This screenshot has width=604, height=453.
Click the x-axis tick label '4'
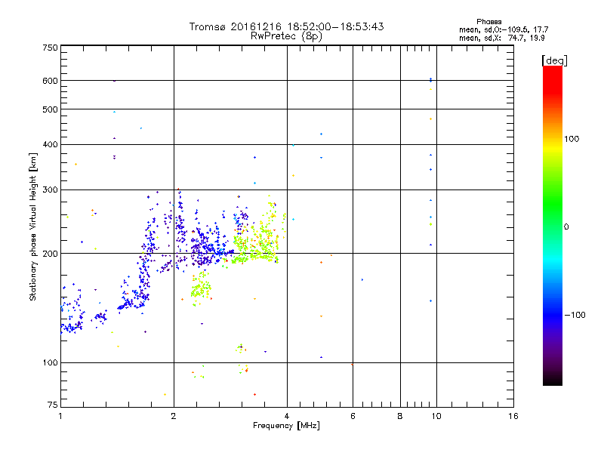(287, 416)
